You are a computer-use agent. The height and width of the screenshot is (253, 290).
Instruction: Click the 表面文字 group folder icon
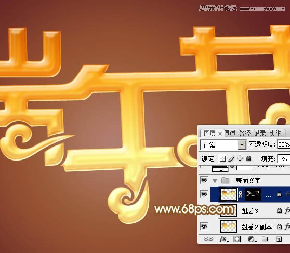[x=225, y=180]
